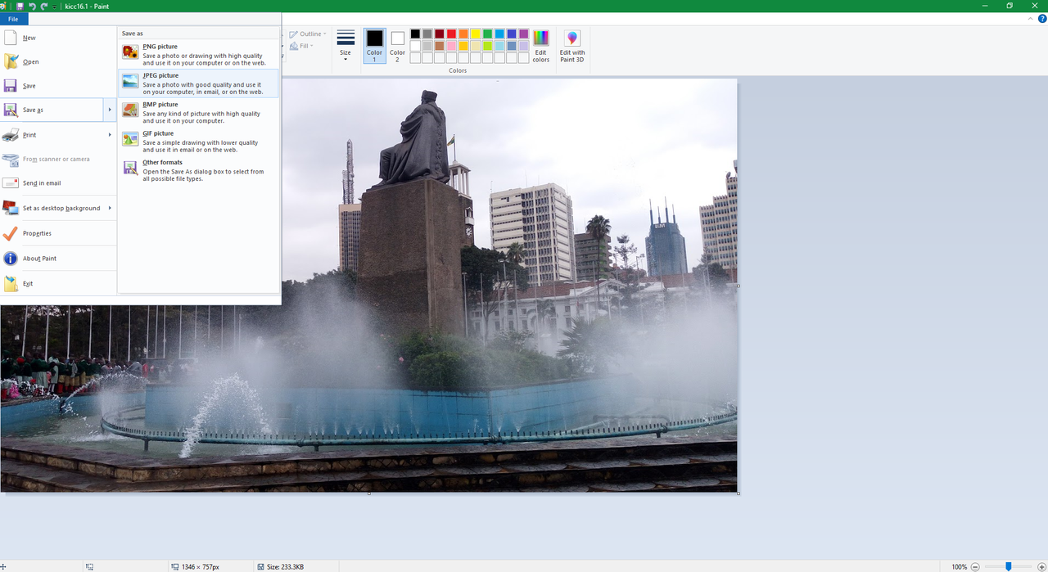Viewport: 1048px width, 572px height.
Task: Expand the Print submenu arrow
Action: pyautogui.click(x=110, y=135)
